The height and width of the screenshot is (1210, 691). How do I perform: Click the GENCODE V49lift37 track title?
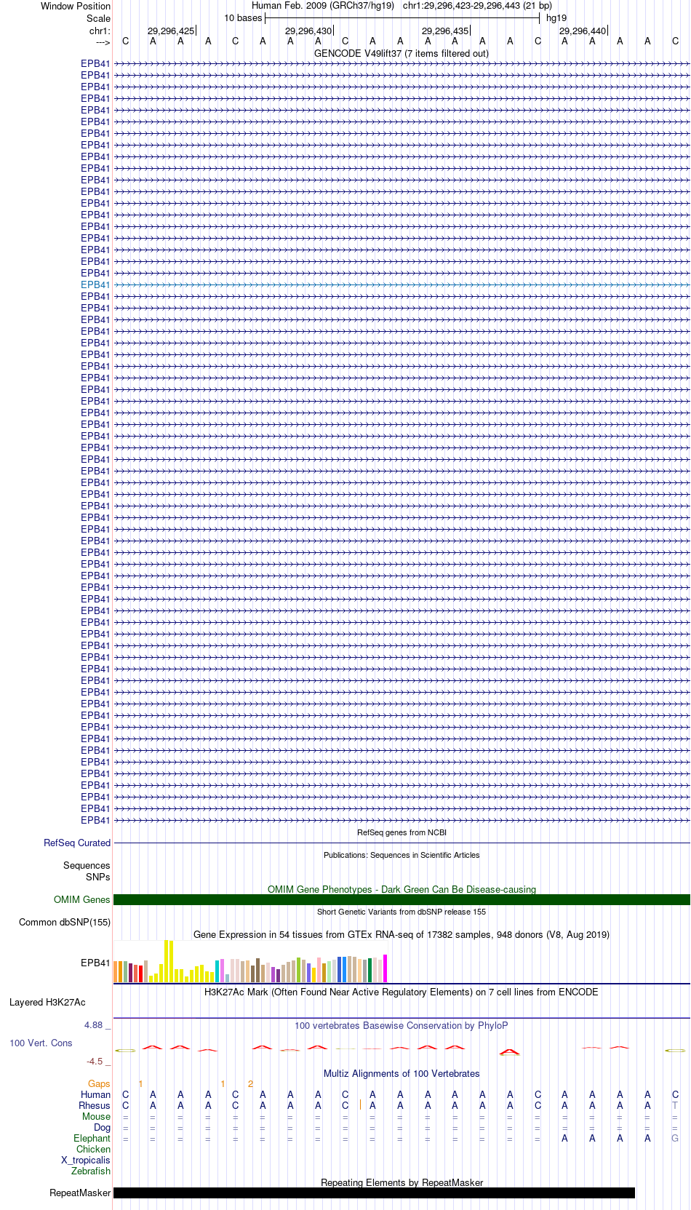(x=402, y=53)
